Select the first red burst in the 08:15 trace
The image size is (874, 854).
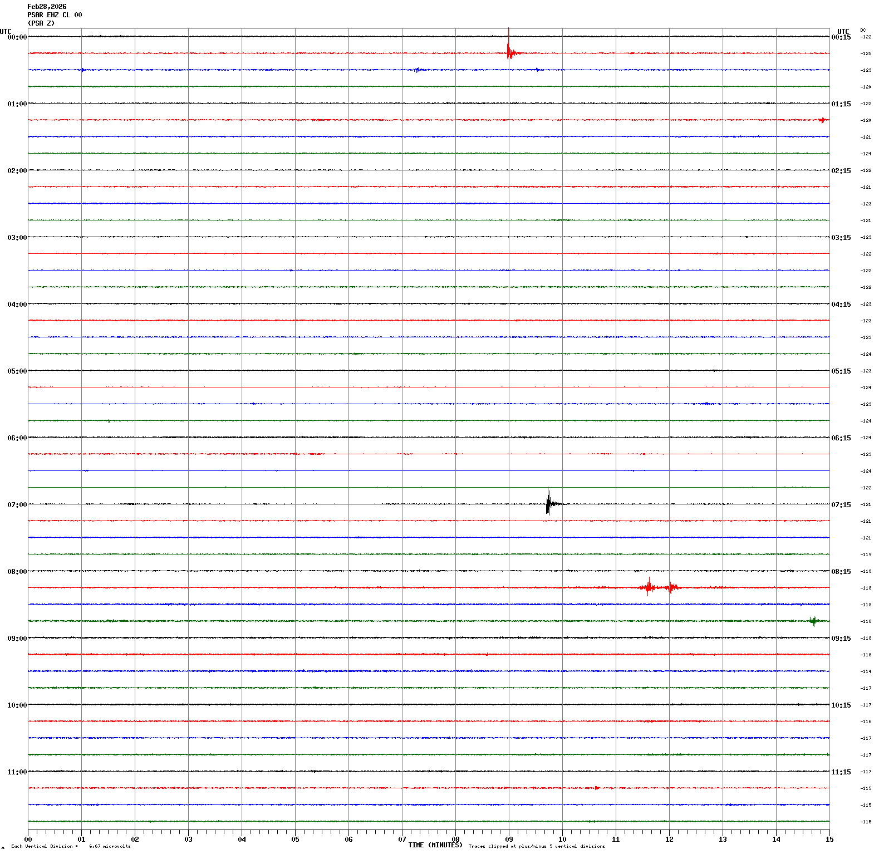648,587
